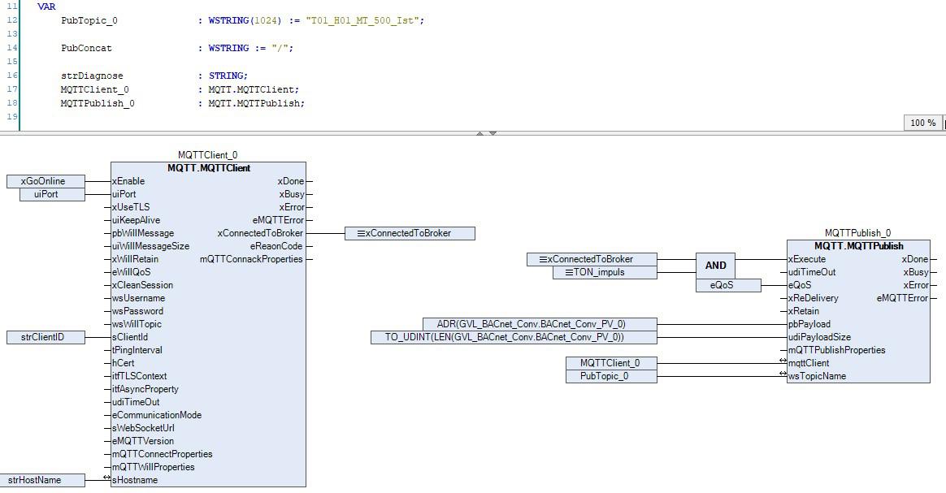The image size is (946, 493).
Task: Click the down splitter arrow
Action: click(493, 133)
